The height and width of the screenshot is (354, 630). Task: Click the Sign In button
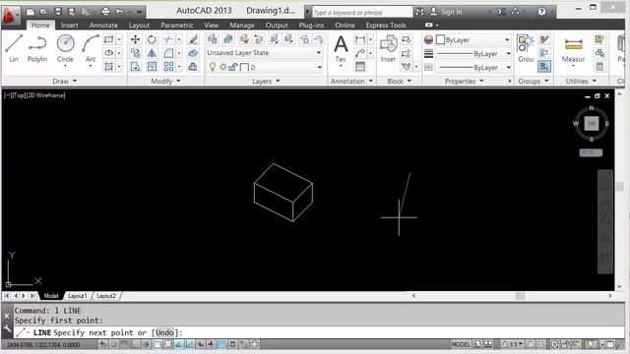point(446,12)
